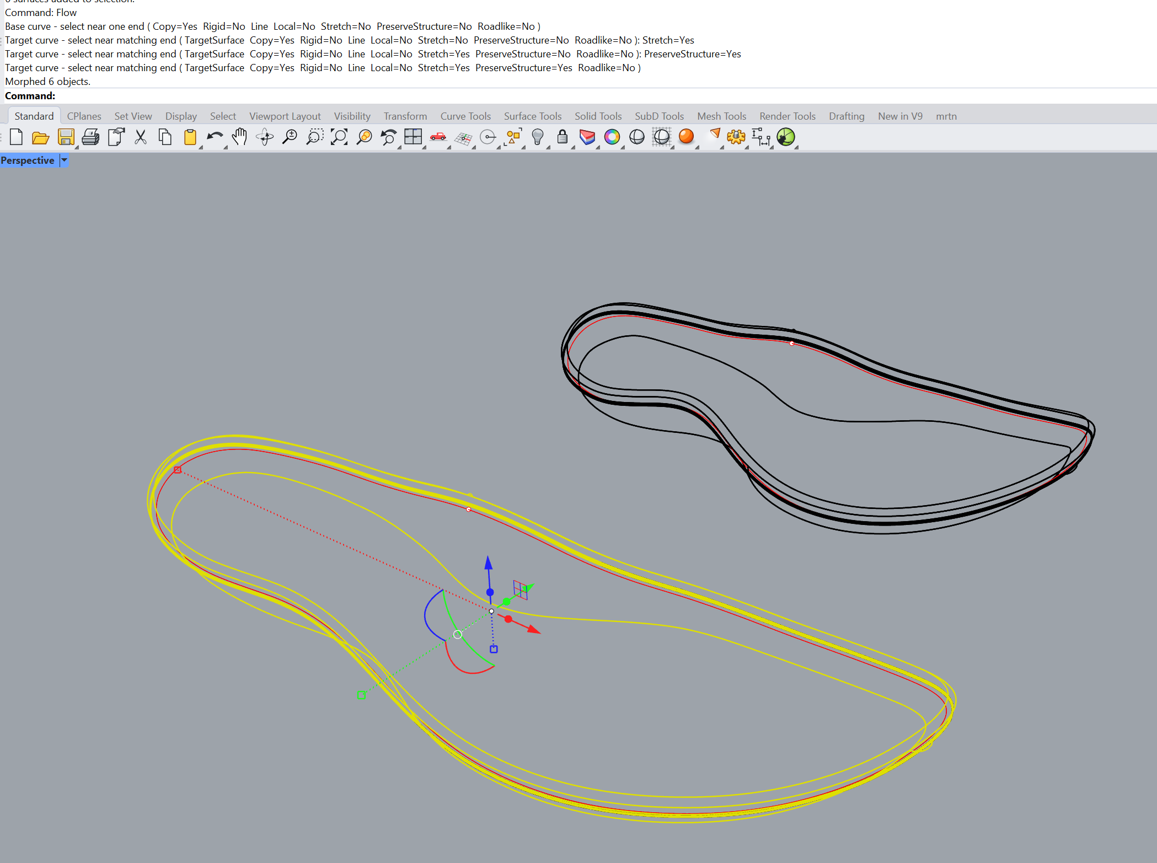Click the 4 Viewports layout icon
Viewport: 1157px width, 863px height.
[x=413, y=137]
